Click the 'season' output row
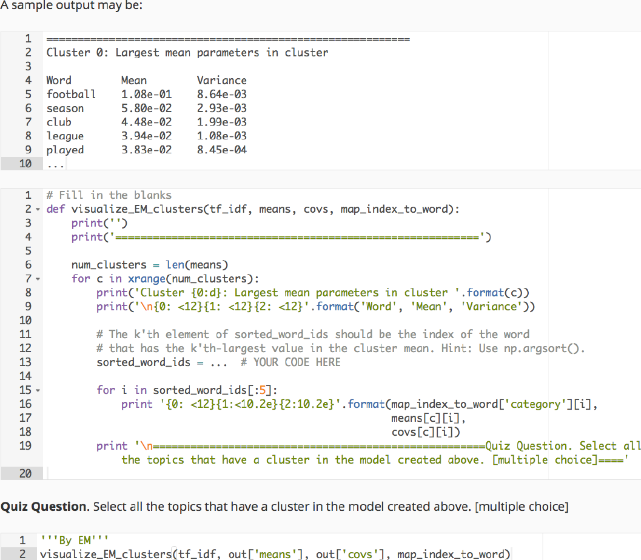 click(x=146, y=108)
